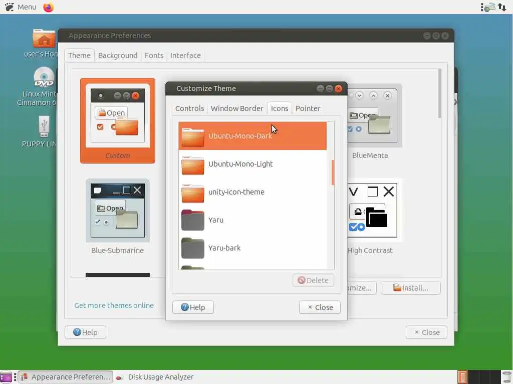
Task: Click the network up-down arrows tray icon
Action: click(x=502, y=7)
